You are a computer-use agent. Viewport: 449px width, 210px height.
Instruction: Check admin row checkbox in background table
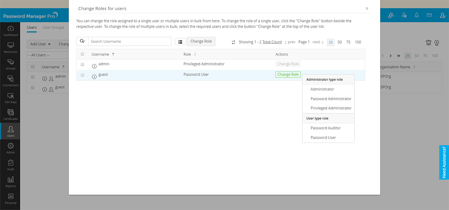pos(33,77)
